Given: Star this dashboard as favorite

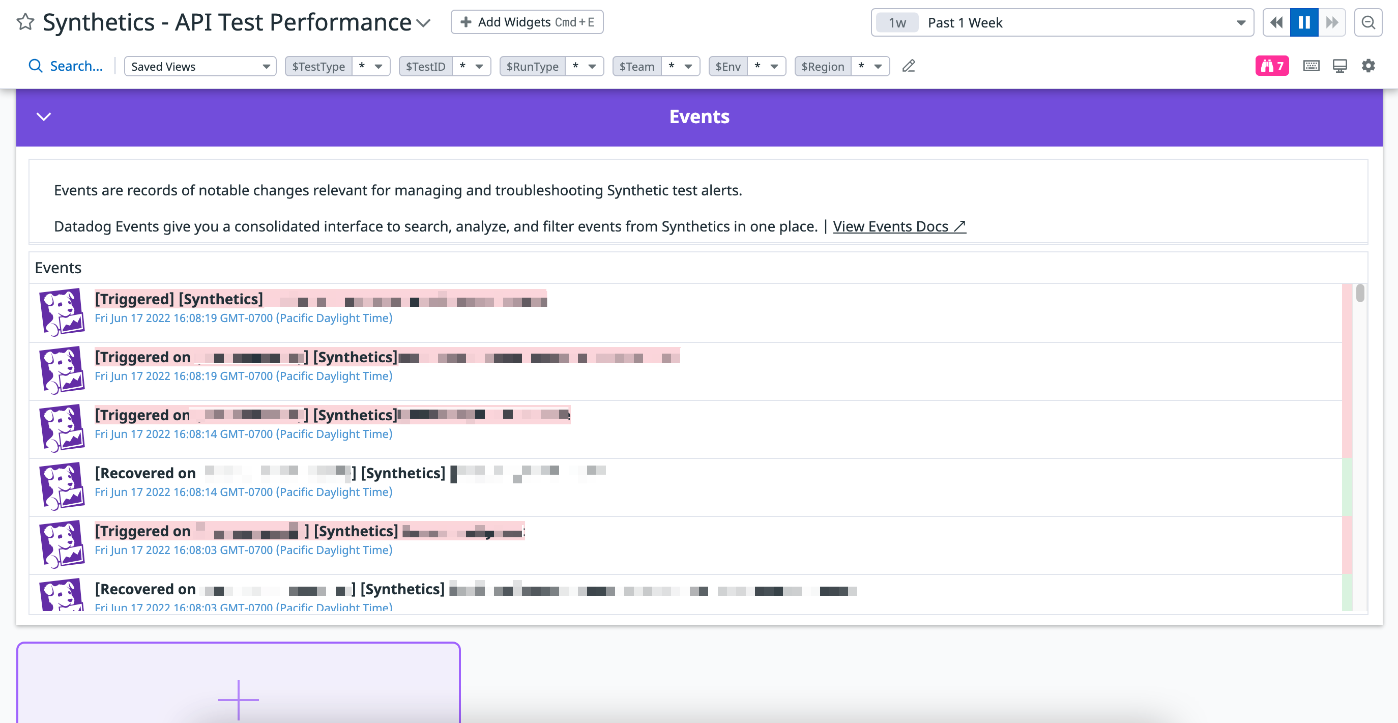Looking at the screenshot, I should (x=25, y=22).
